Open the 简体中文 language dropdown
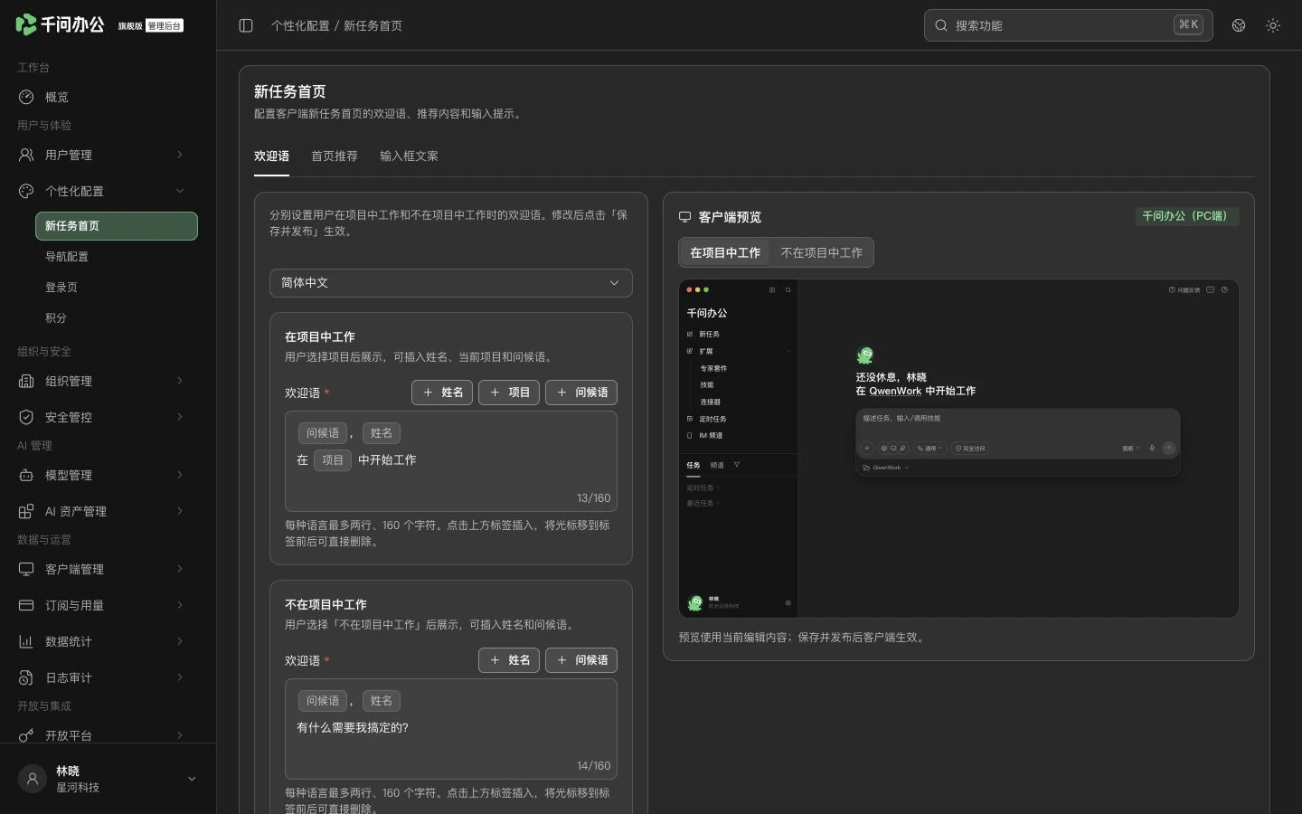The height and width of the screenshot is (814, 1302). 451,283
